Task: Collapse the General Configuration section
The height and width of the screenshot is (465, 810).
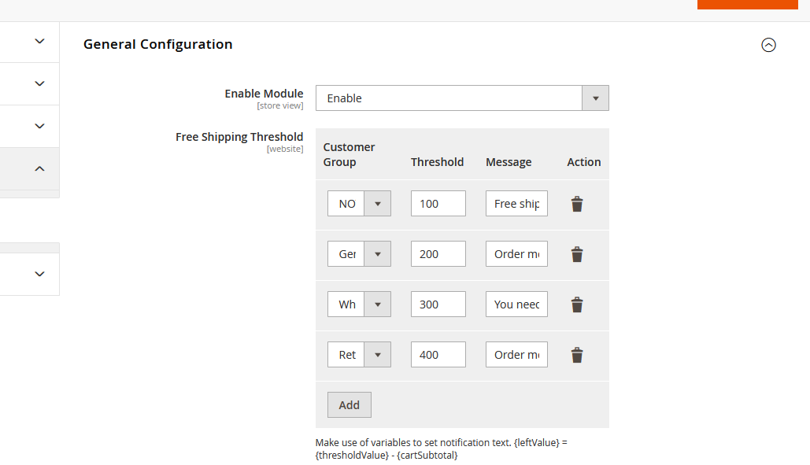Action: click(x=768, y=45)
